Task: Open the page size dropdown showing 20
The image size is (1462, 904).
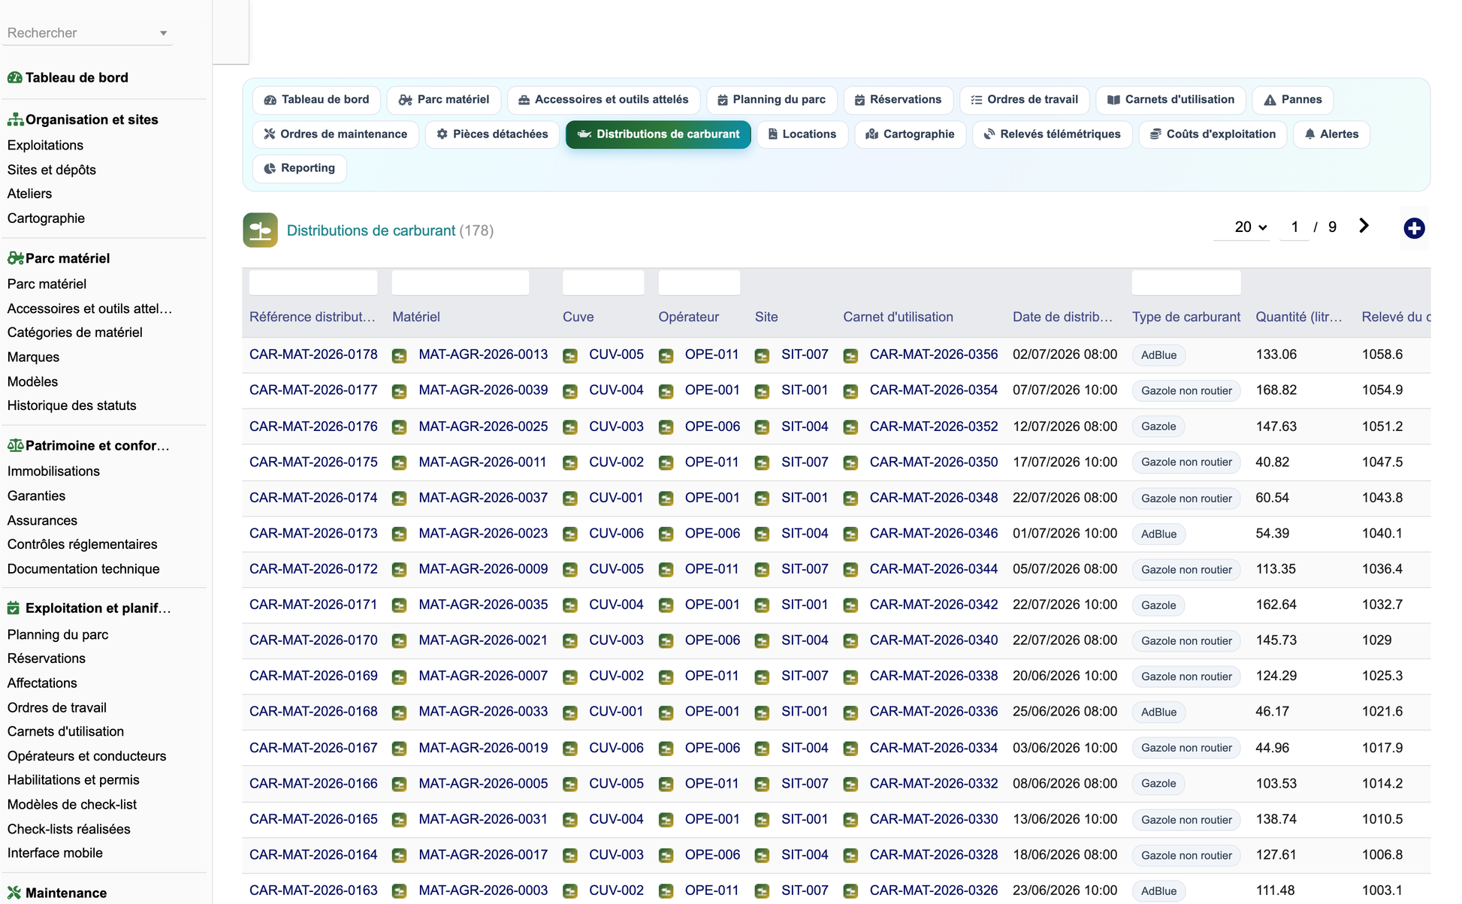Action: click(1250, 227)
